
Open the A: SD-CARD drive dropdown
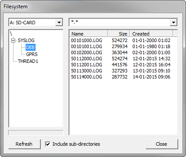point(59,23)
